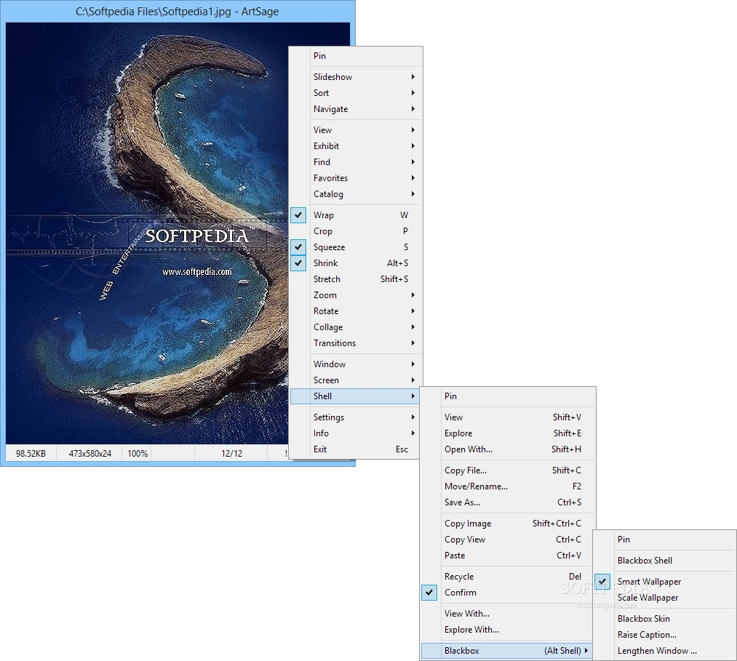
Task: Toggle Smart Wallpaper in Blackbox submenu
Action: pyautogui.click(x=664, y=582)
